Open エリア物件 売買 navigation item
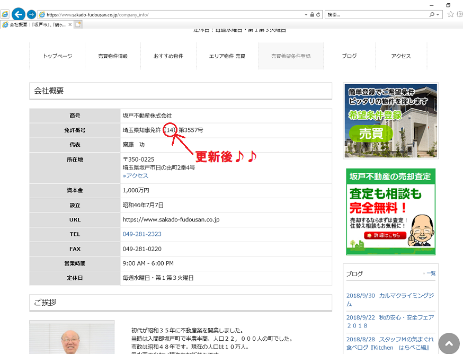Image resolution: width=463 pixels, height=354 pixels. pos(227,56)
